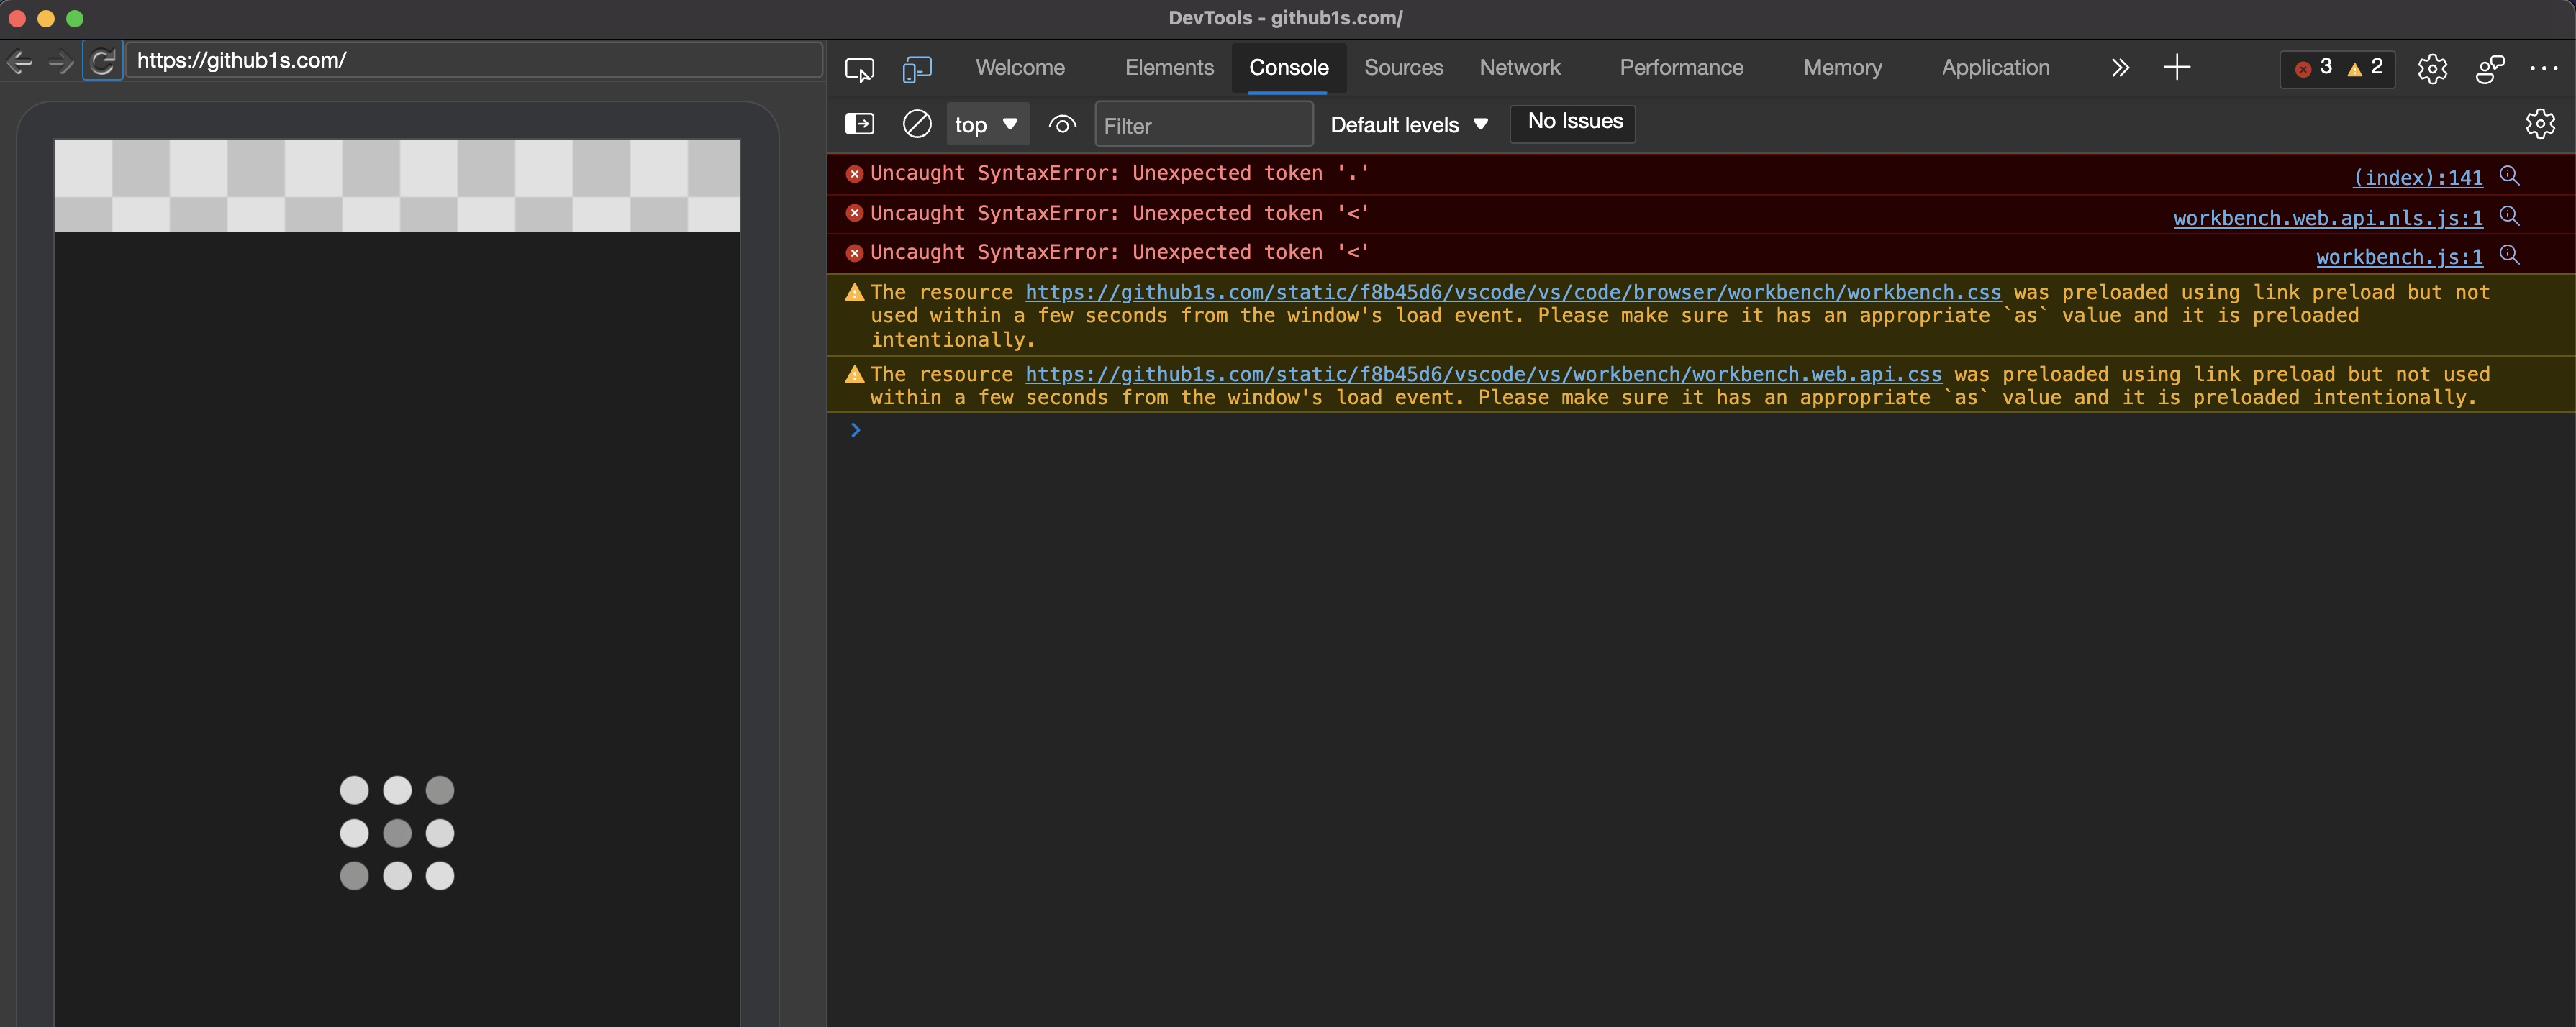The image size is (2576, 1027).
Task: Click the clear console icon
Action: (x=916, y=124)
